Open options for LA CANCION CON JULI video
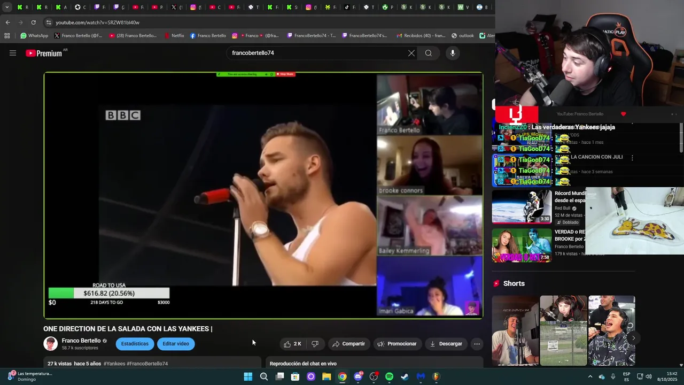 tap(632, 158)
